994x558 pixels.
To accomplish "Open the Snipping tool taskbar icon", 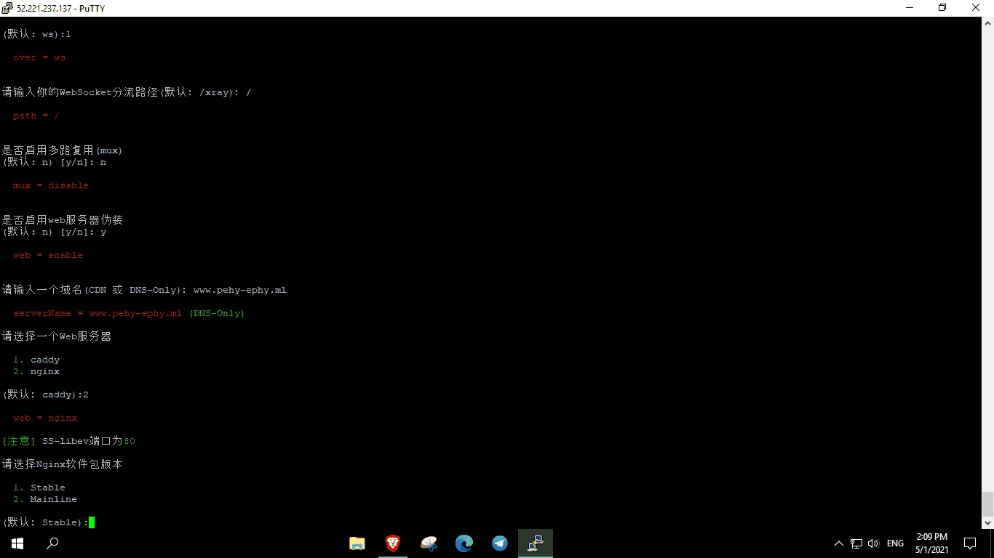I will (x=429, y=543).
